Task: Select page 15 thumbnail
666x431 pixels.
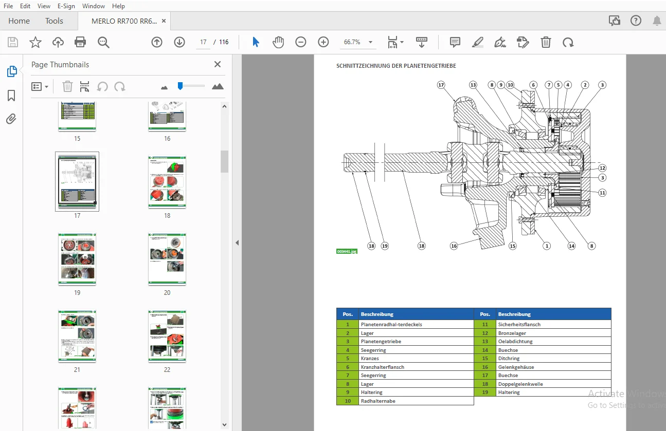Action: (77, 117)
